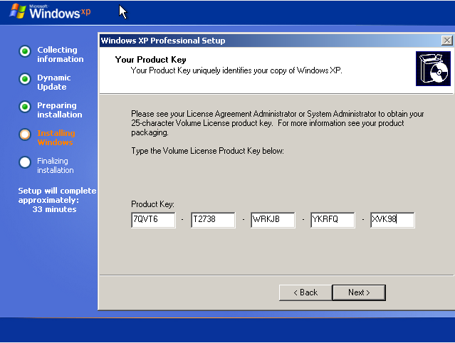455x343 pixels.
Task: Click the Your Product Key heading
Action: pos(151,60)
